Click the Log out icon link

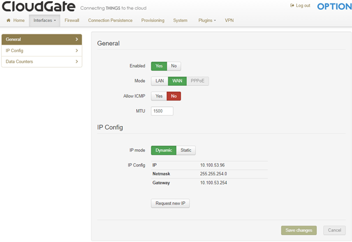point(292,6)
